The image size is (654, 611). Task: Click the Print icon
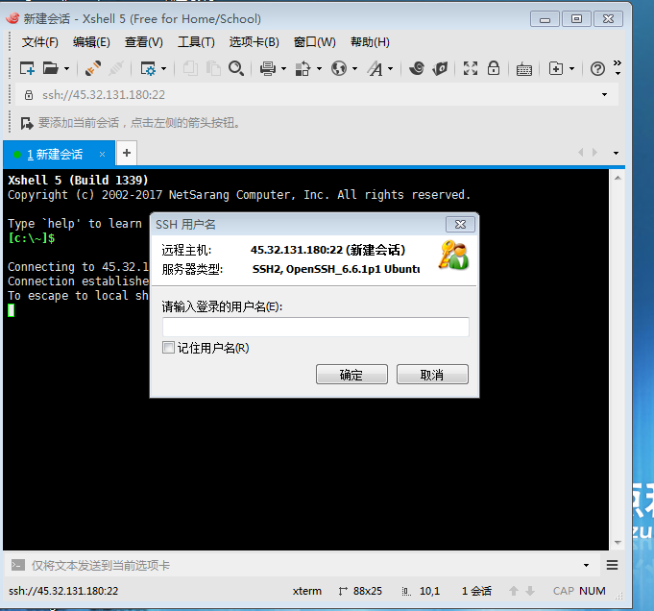pyautogui.click(x=267, y=68)
